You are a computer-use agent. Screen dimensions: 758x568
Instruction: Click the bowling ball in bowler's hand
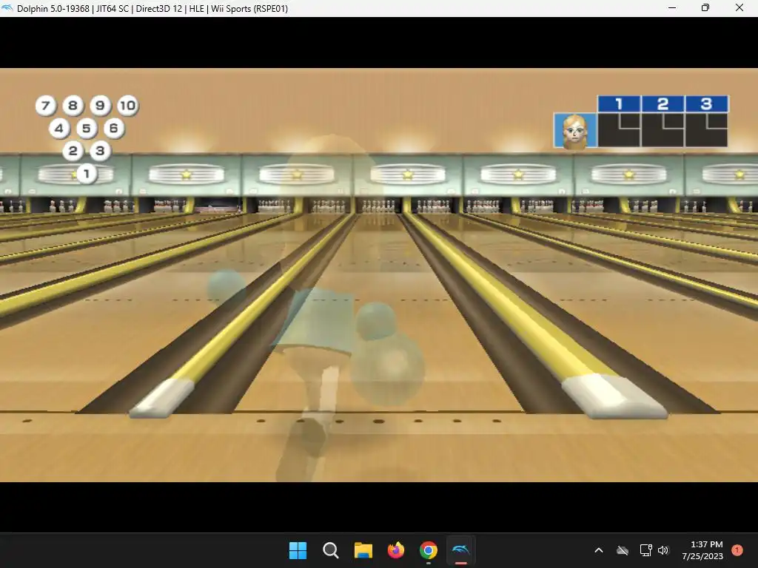click(386, 368)
